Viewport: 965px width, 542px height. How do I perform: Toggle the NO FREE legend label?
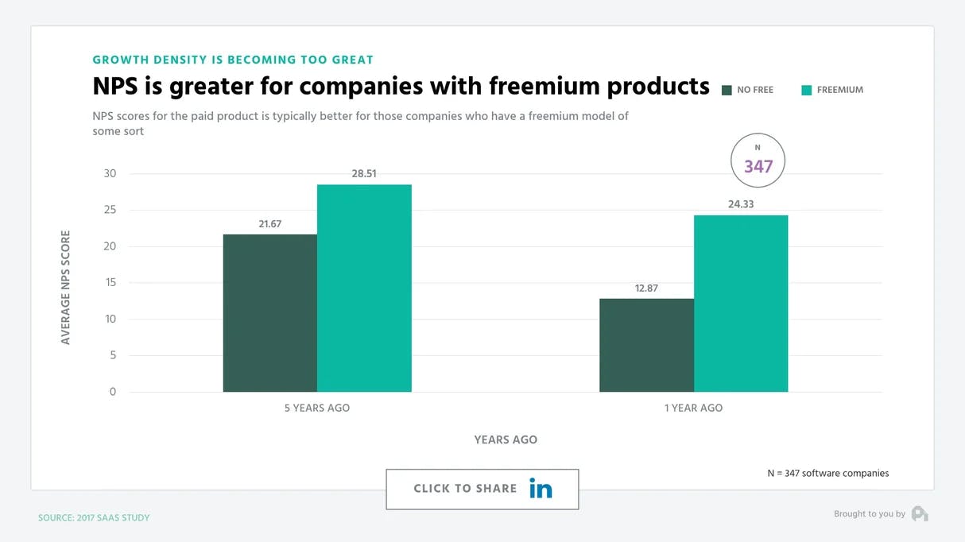tap(755, 91)
